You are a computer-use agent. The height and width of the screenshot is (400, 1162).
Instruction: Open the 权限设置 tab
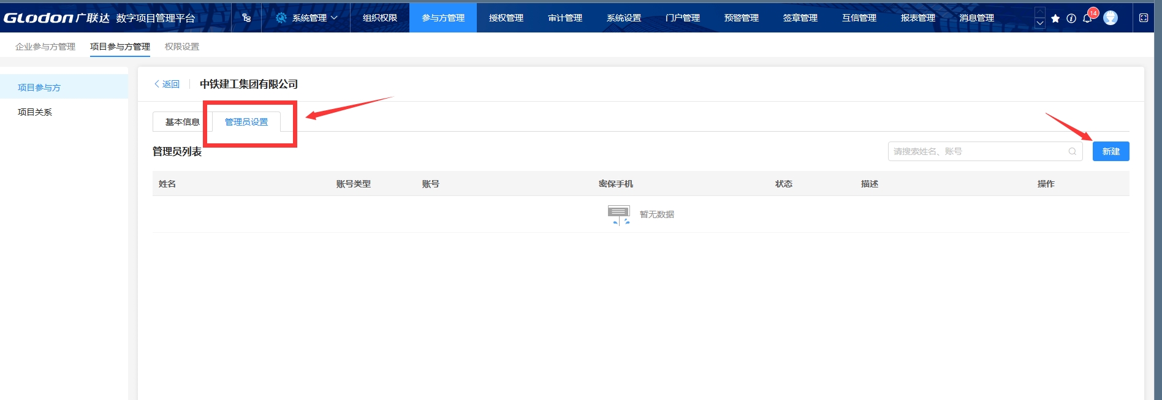[182, 47]
